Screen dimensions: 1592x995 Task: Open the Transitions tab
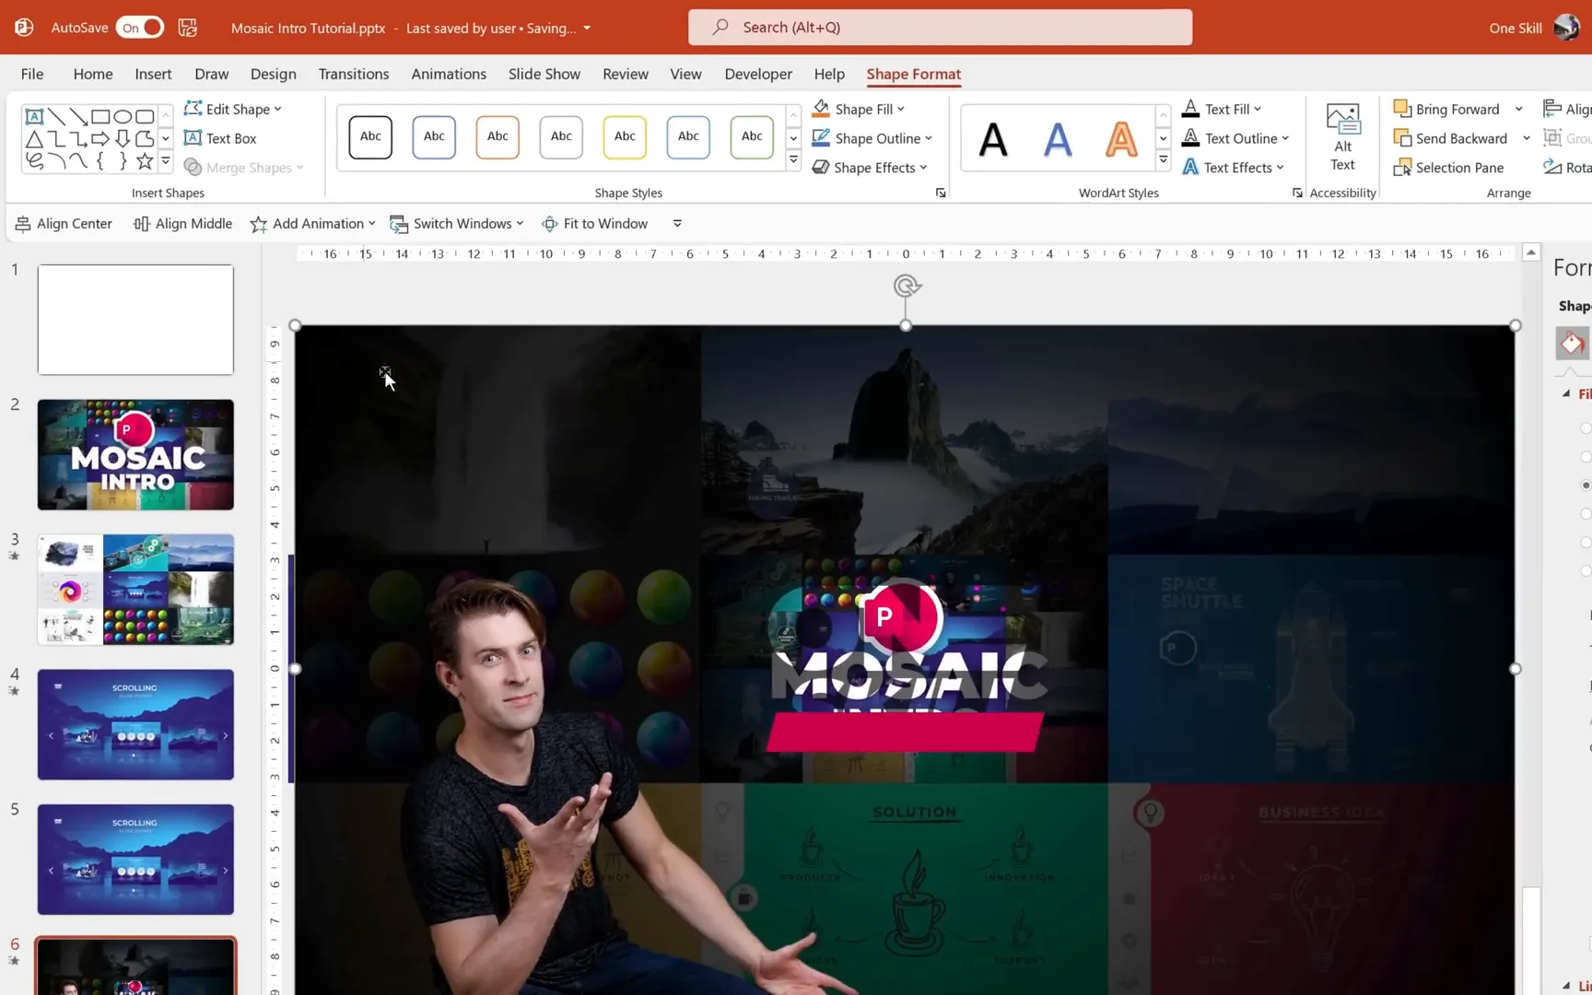pyautogui.click(x=354, y=74)
